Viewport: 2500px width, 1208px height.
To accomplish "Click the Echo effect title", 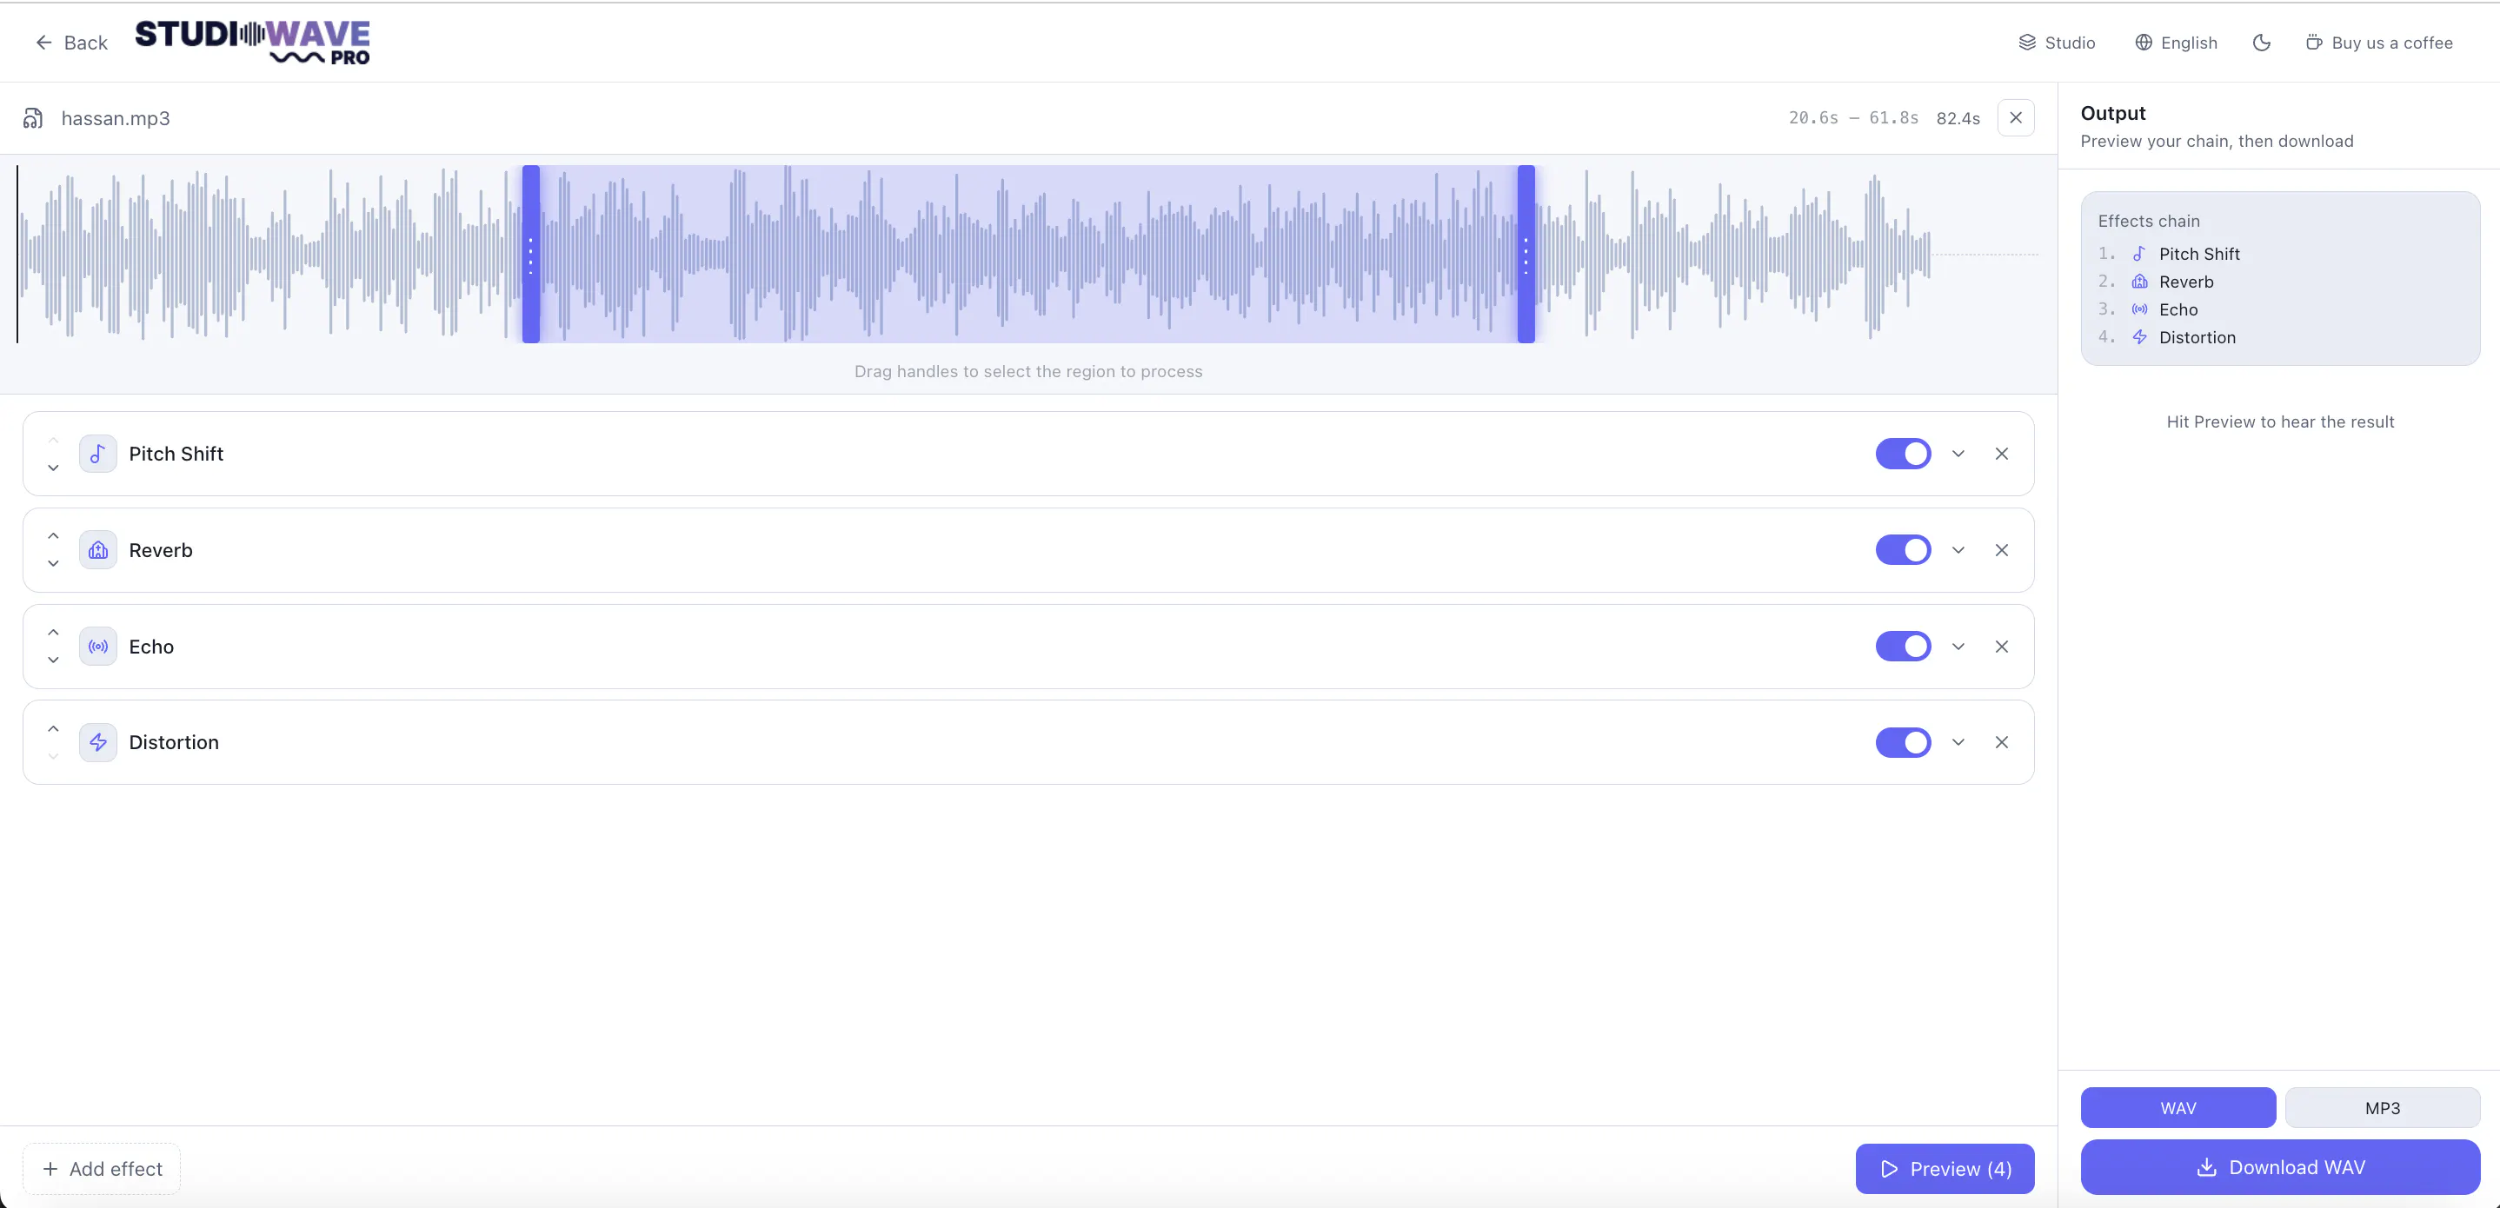I will coord(150,647).
